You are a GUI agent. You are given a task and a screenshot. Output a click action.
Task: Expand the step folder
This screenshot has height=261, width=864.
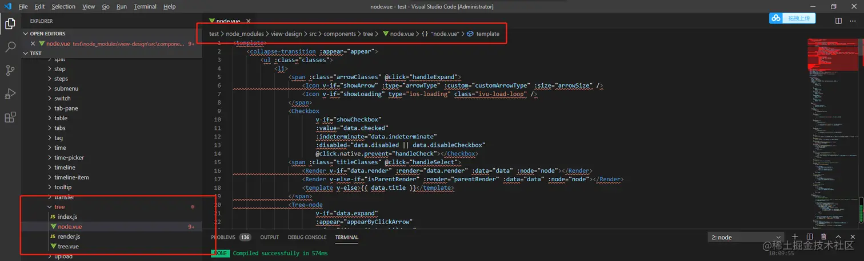pos(112,68)
